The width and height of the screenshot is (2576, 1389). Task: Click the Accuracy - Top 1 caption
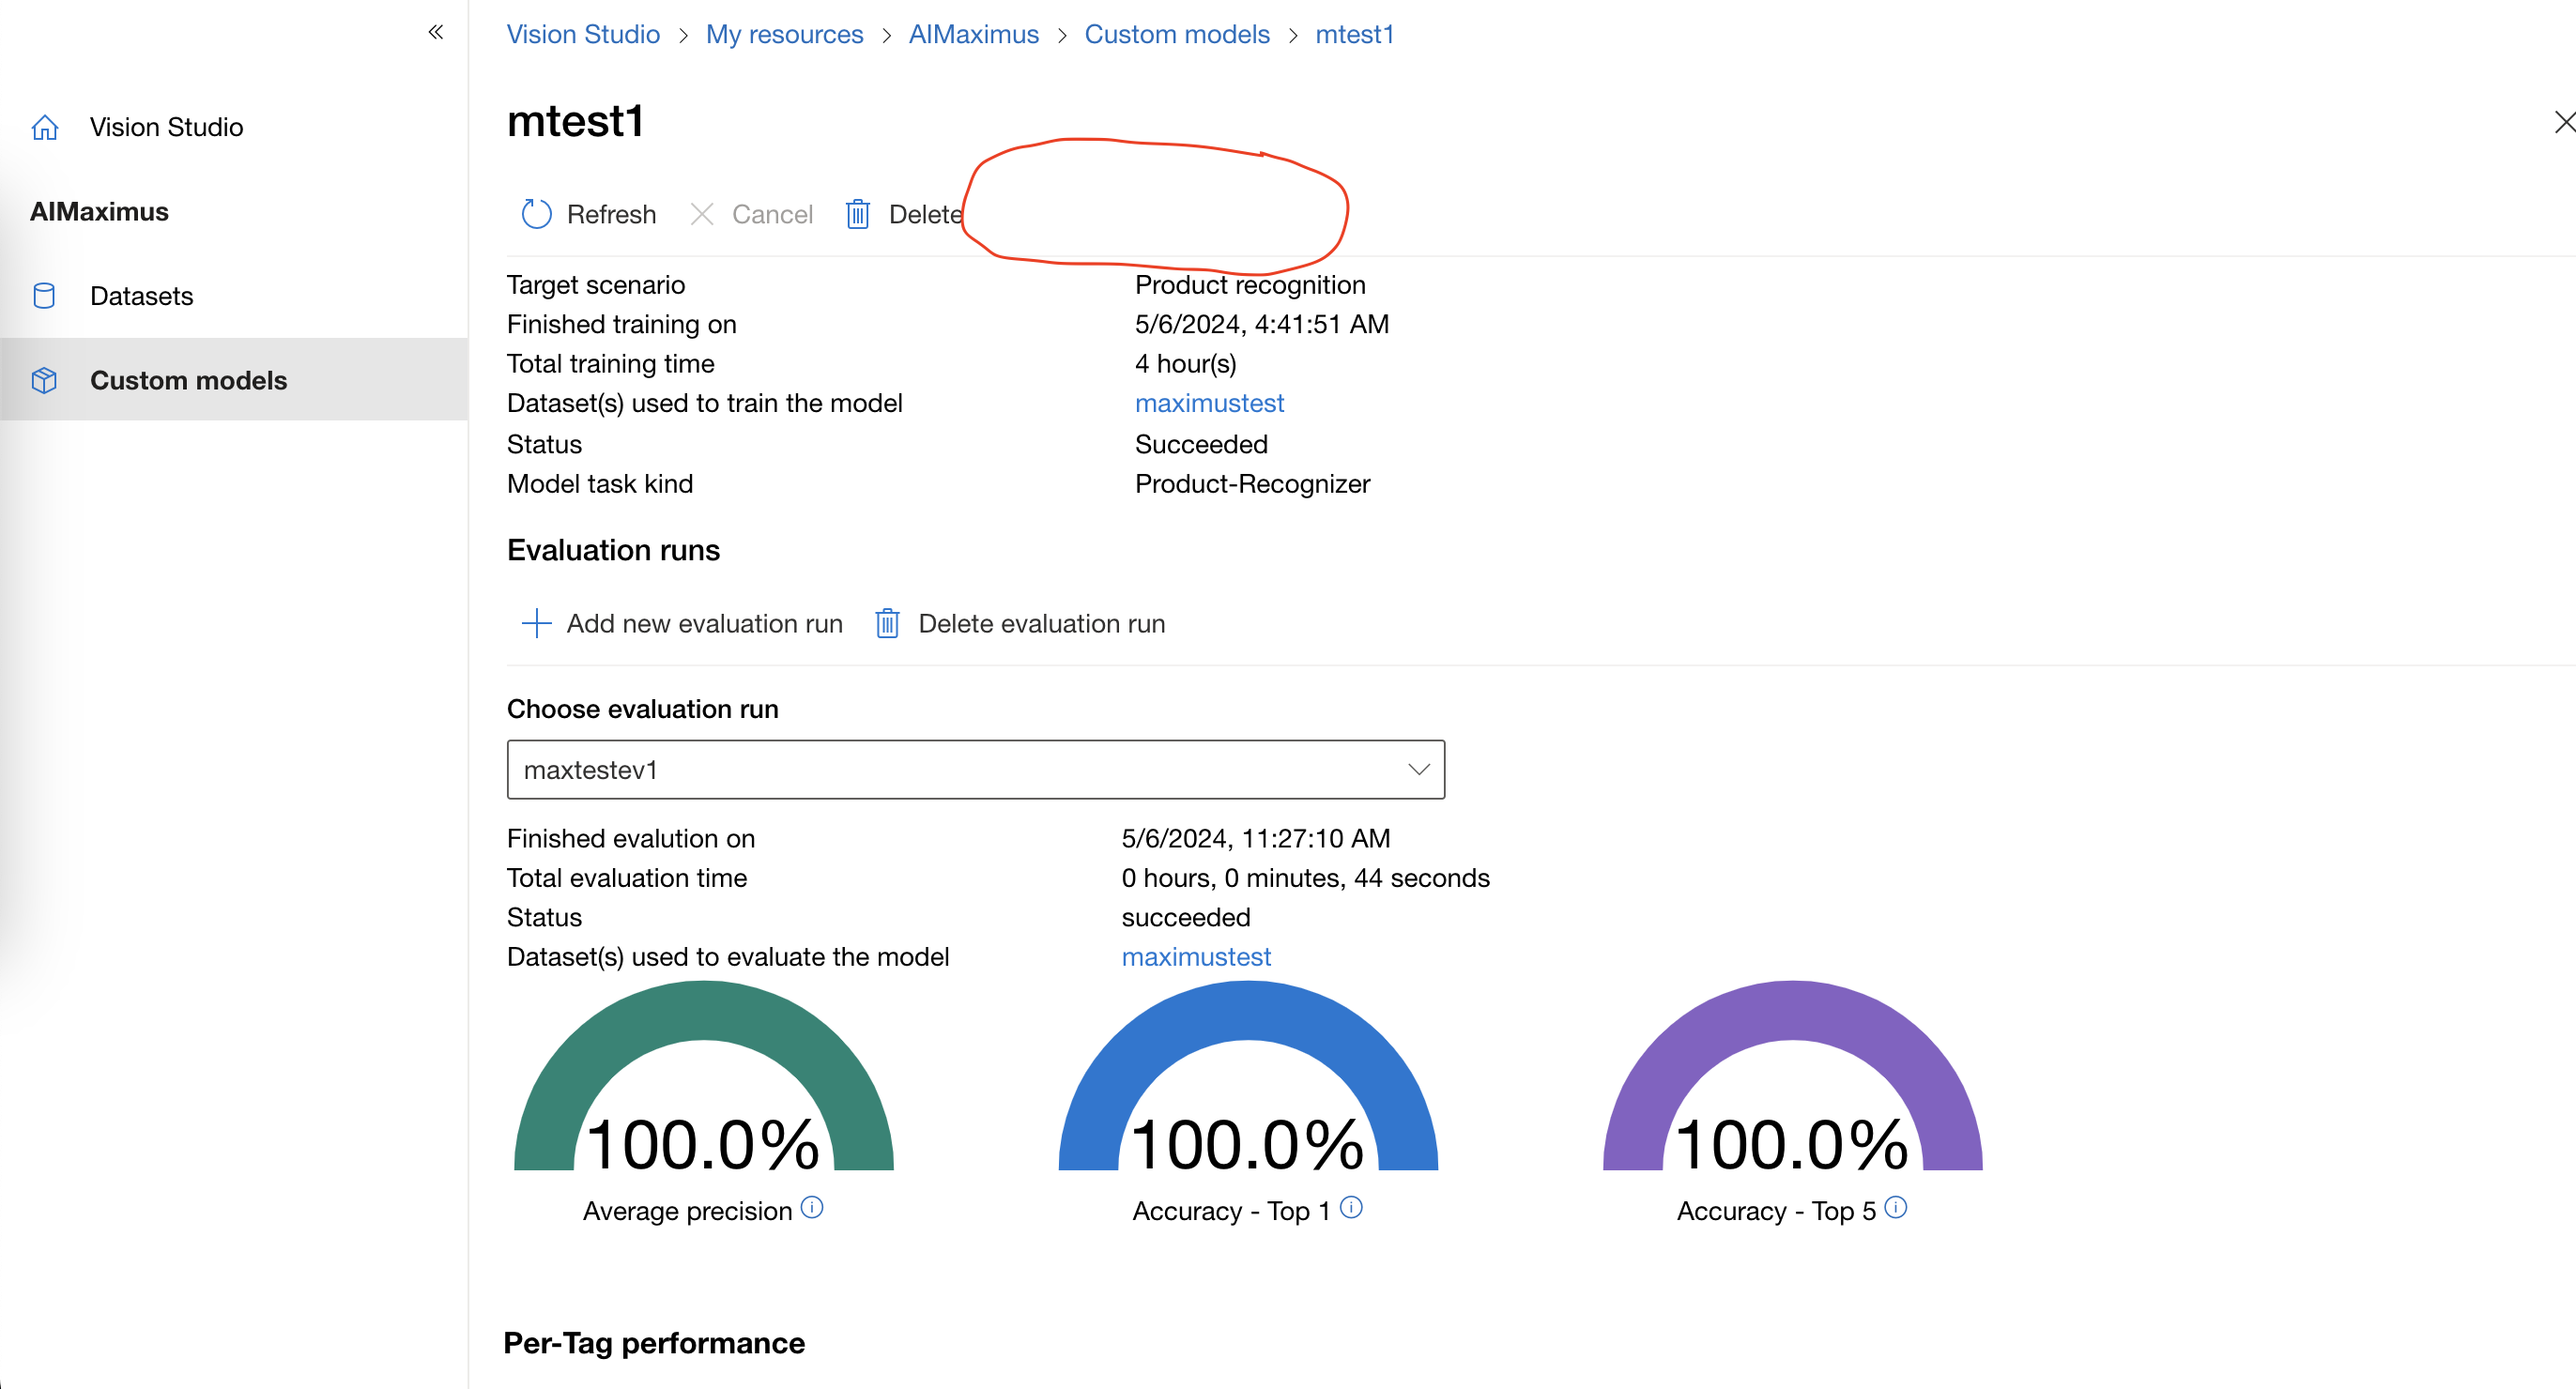1232,1211
